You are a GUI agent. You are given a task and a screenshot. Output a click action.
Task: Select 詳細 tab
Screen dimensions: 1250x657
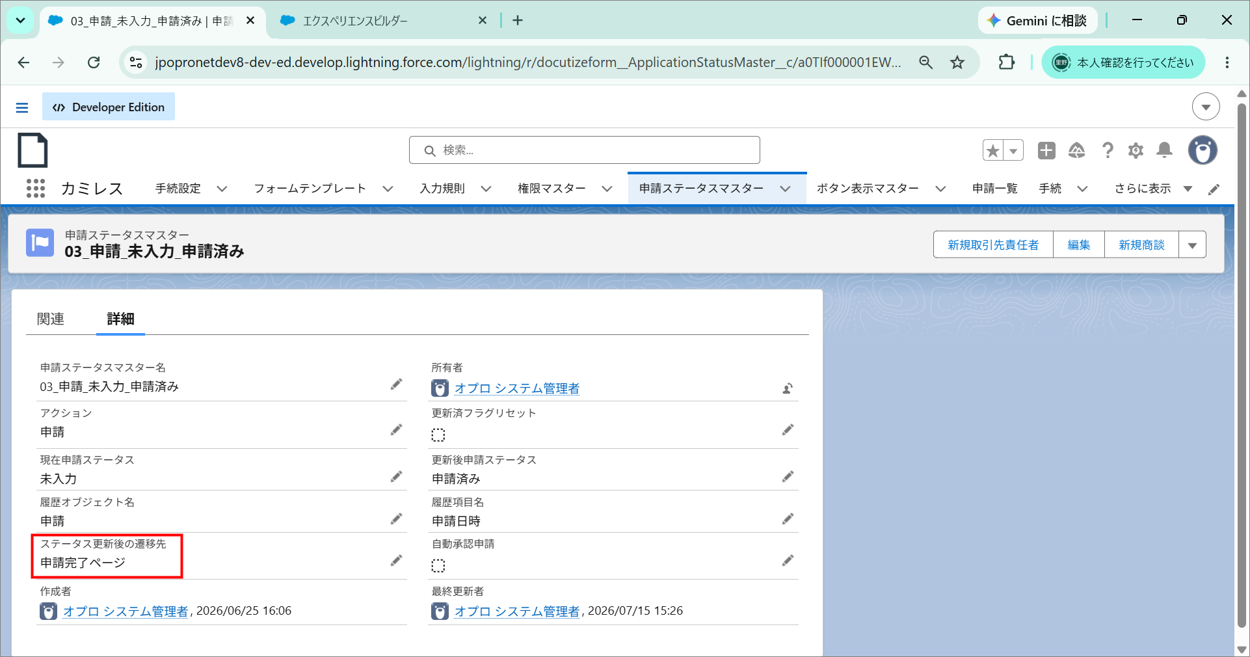pos(120,319)
